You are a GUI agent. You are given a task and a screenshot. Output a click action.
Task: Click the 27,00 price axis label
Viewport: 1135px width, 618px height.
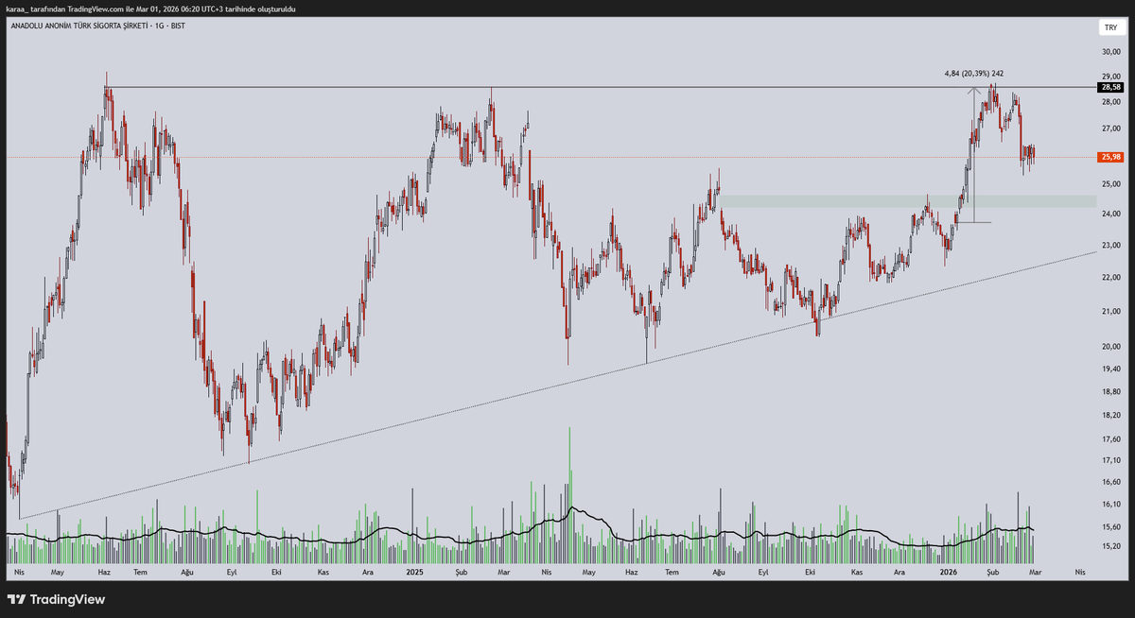(1110, 128)
